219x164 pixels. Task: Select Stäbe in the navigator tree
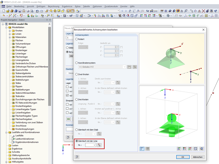tap(18, 83)
